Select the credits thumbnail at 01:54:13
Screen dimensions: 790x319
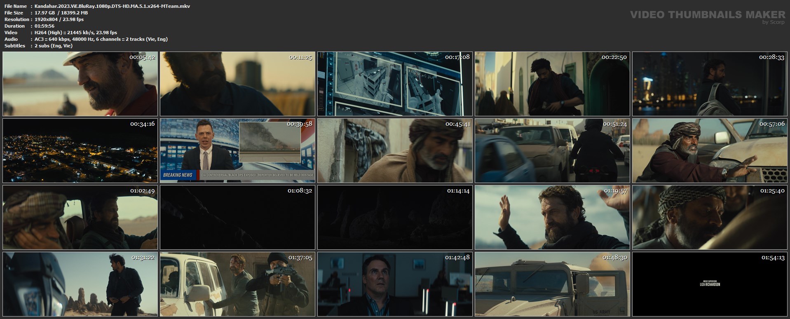[x=710, y=284]
